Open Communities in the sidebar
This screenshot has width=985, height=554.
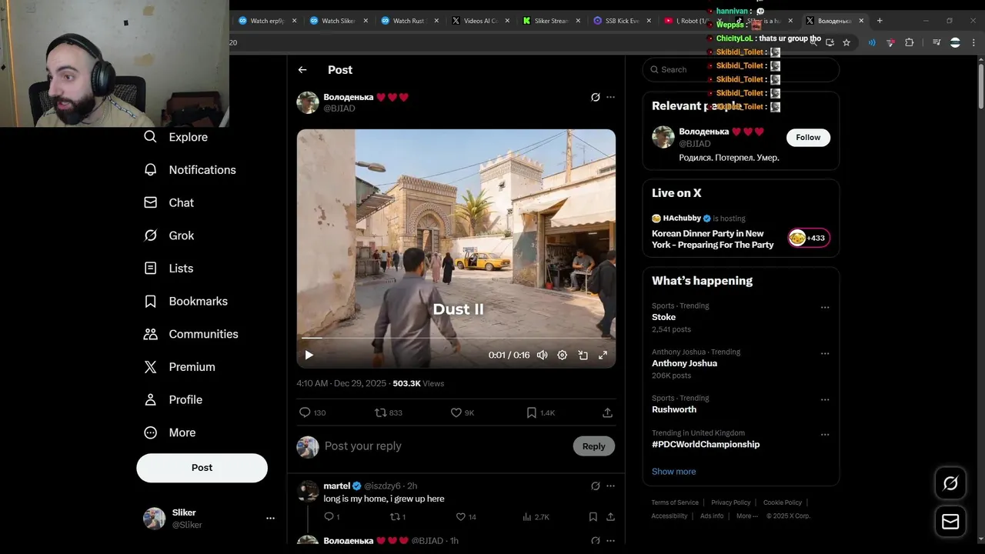coord(192,334)
